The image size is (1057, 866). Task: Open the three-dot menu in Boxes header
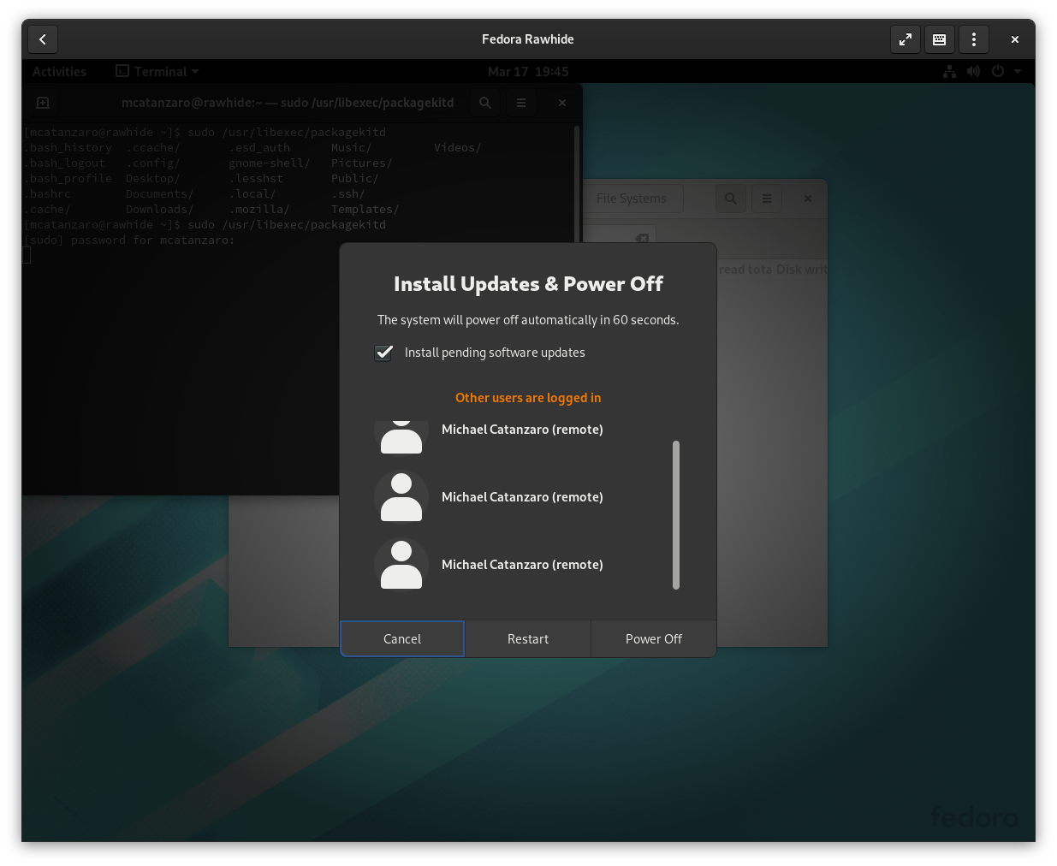click(x=974, y=39)
